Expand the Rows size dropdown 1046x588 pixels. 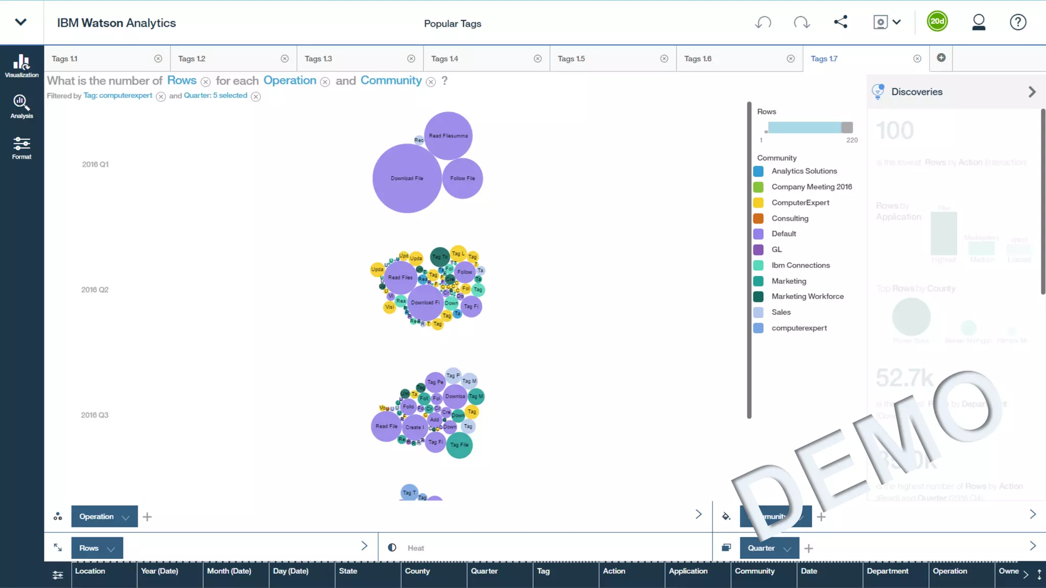click(111, 549)
